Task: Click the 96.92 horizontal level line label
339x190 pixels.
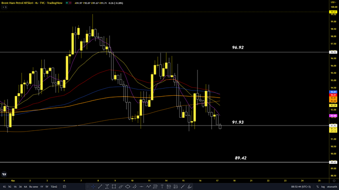Action: coord(238,48)
